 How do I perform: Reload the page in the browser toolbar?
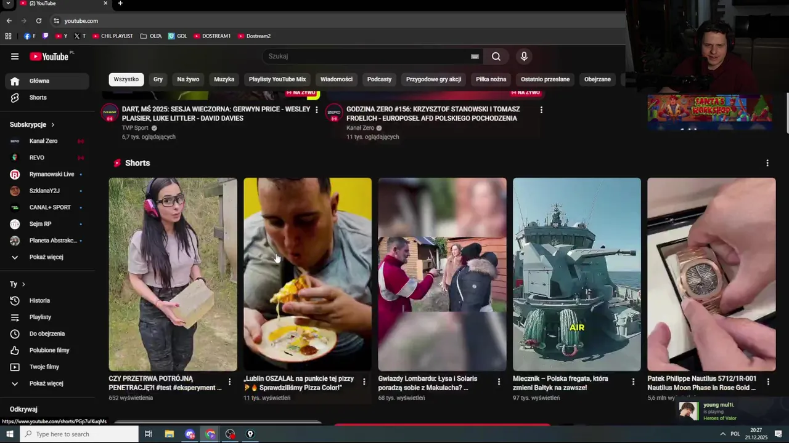pyautogui.click(x=38, y=21)
